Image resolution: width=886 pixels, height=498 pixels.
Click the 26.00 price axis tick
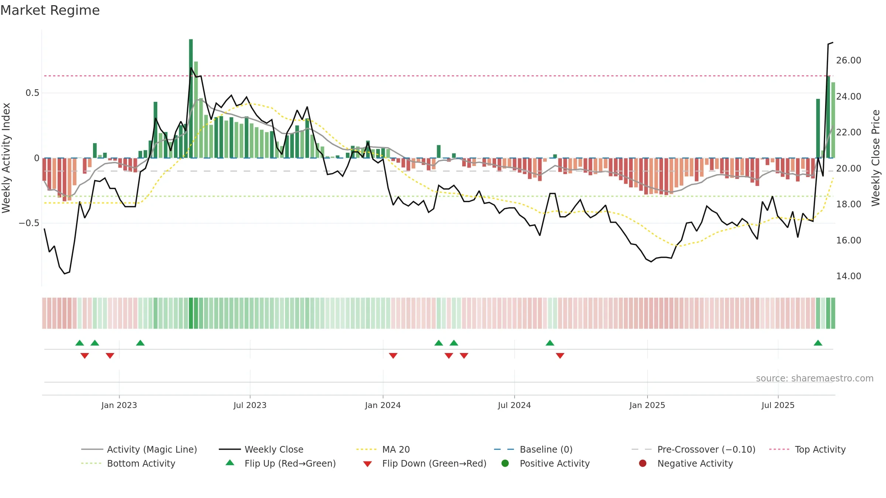(x=848, y=60)
